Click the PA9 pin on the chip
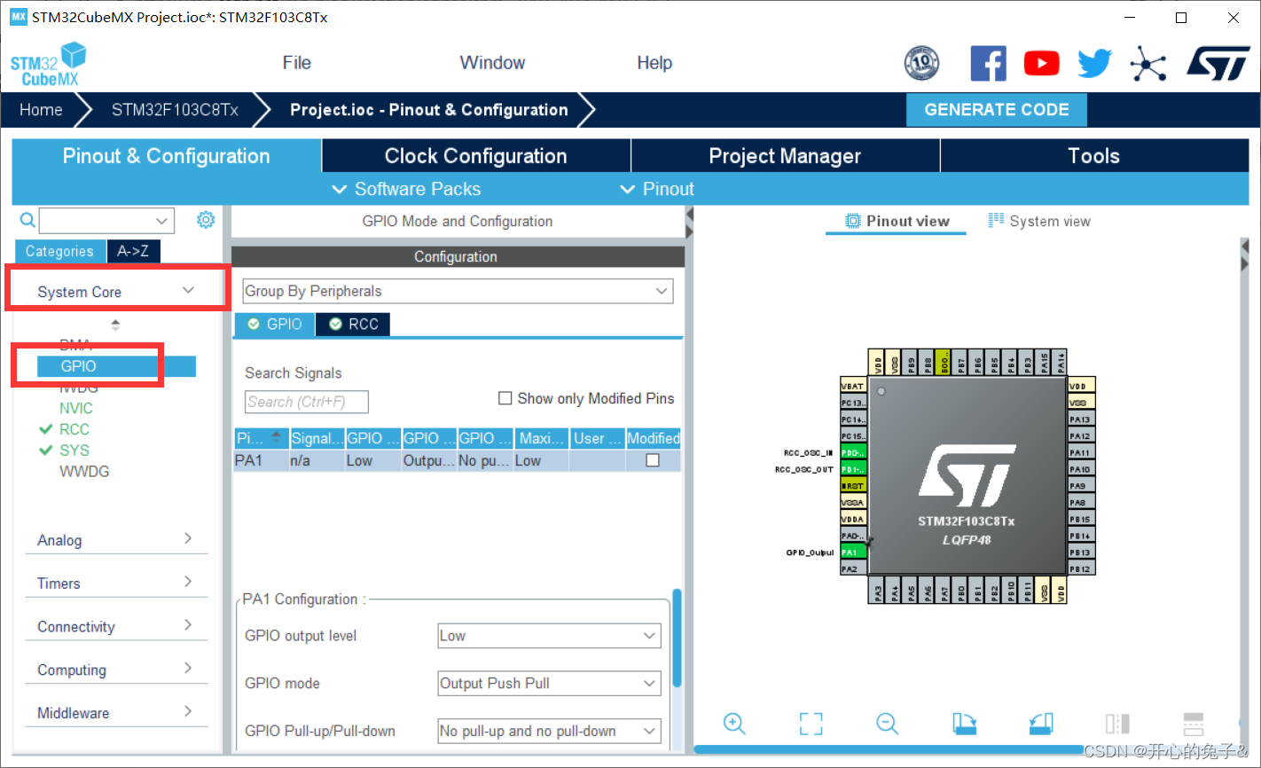The height and width of the screenshot is (768, 1261). [1081, 486]
